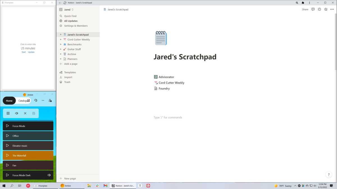
Task: Reload the Notion page
Action: [65, 3]
